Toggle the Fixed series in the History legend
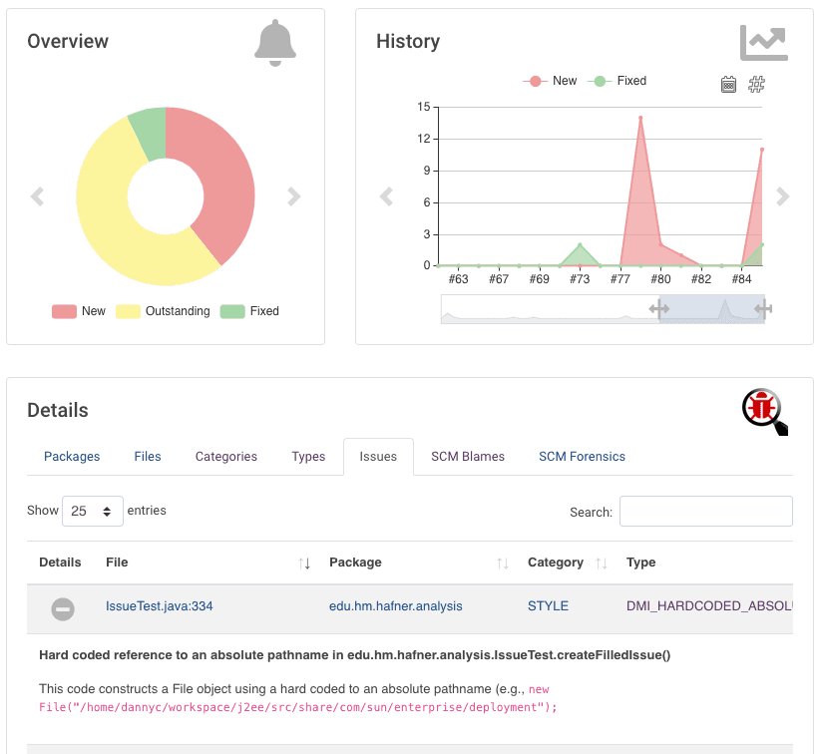Image resolution: width=821 pixels, height=754 pixels. pyautogui.click(x=618, y=81)
